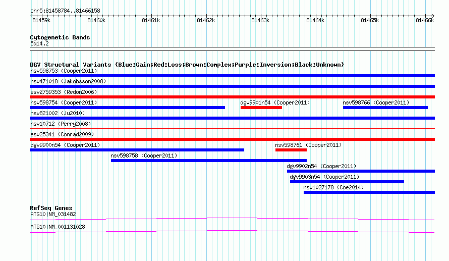Click the esv25341 (Conrad2009) red bar
The height and width of the screenshot is (261, 449).
pos(232,139)
